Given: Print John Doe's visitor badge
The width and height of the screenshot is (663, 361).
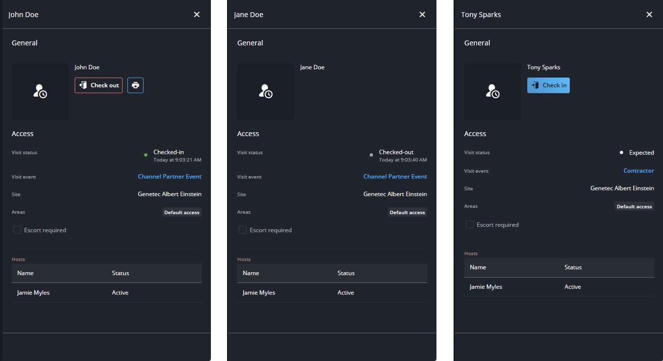Looking at the screenshot, I should click(x=135, y=85).
